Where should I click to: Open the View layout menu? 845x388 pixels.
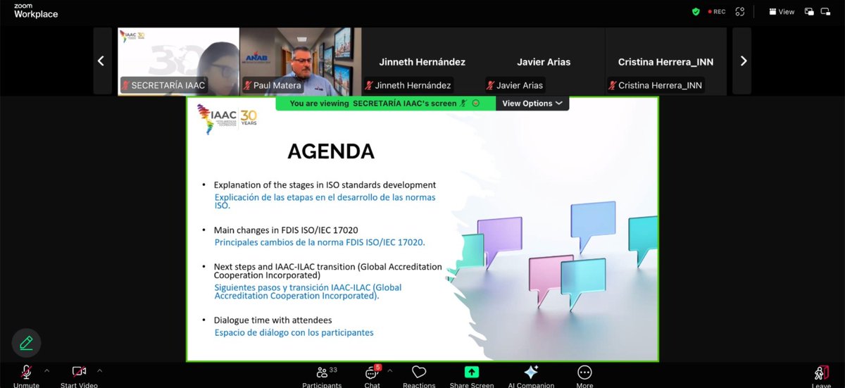781,11
